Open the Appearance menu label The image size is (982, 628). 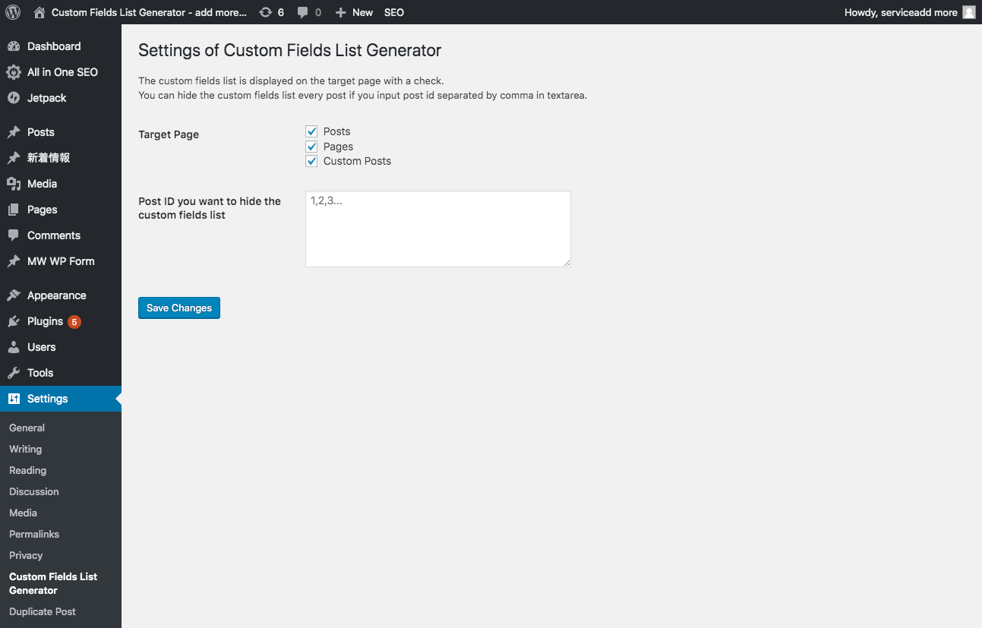57,295
